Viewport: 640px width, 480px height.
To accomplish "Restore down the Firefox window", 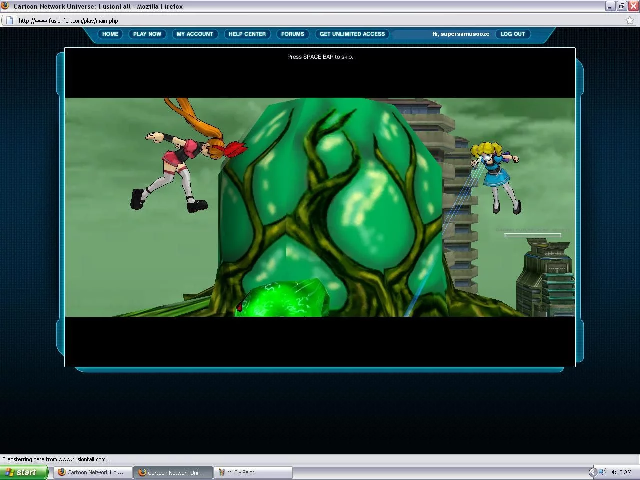I will click(622, 6).
